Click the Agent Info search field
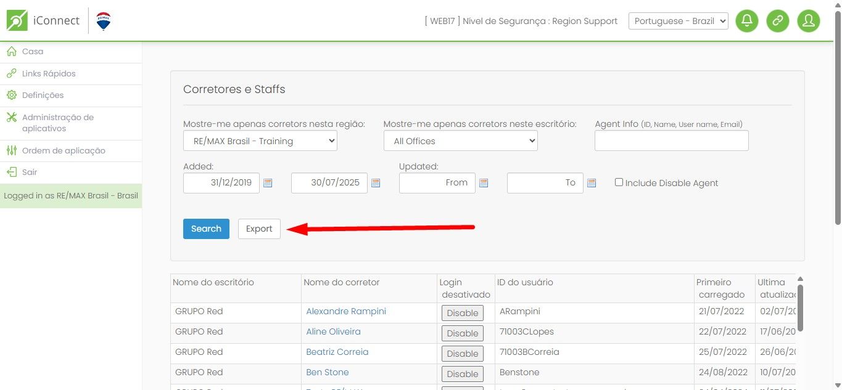This screenshot has width=842, height=390. (672, 140)
